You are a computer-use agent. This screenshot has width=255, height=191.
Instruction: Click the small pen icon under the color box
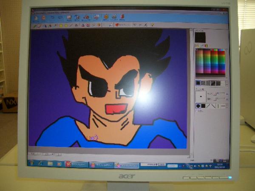pos(202,46)
